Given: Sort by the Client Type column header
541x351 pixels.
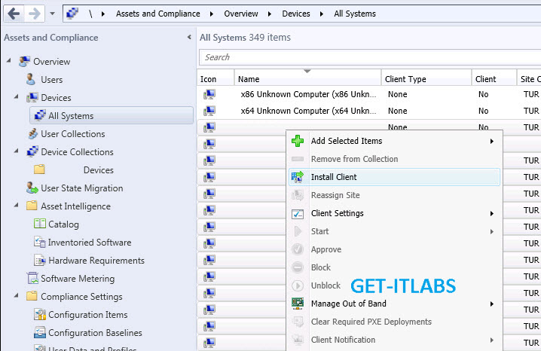Looking at the screenshot, I should coord(405,79).
